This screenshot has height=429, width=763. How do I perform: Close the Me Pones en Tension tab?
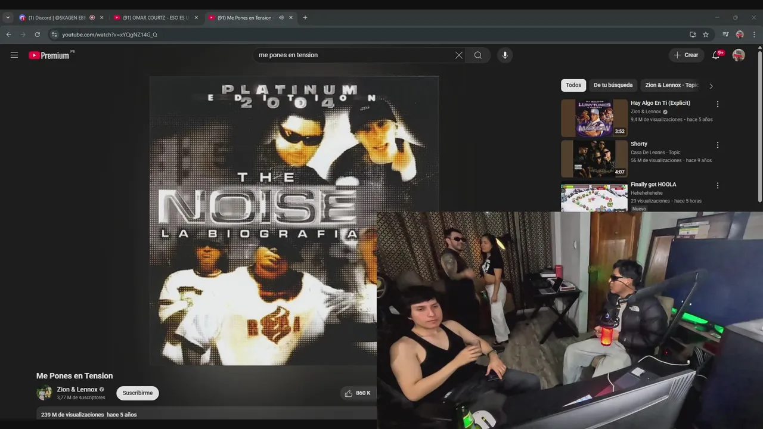click(291, 18)
